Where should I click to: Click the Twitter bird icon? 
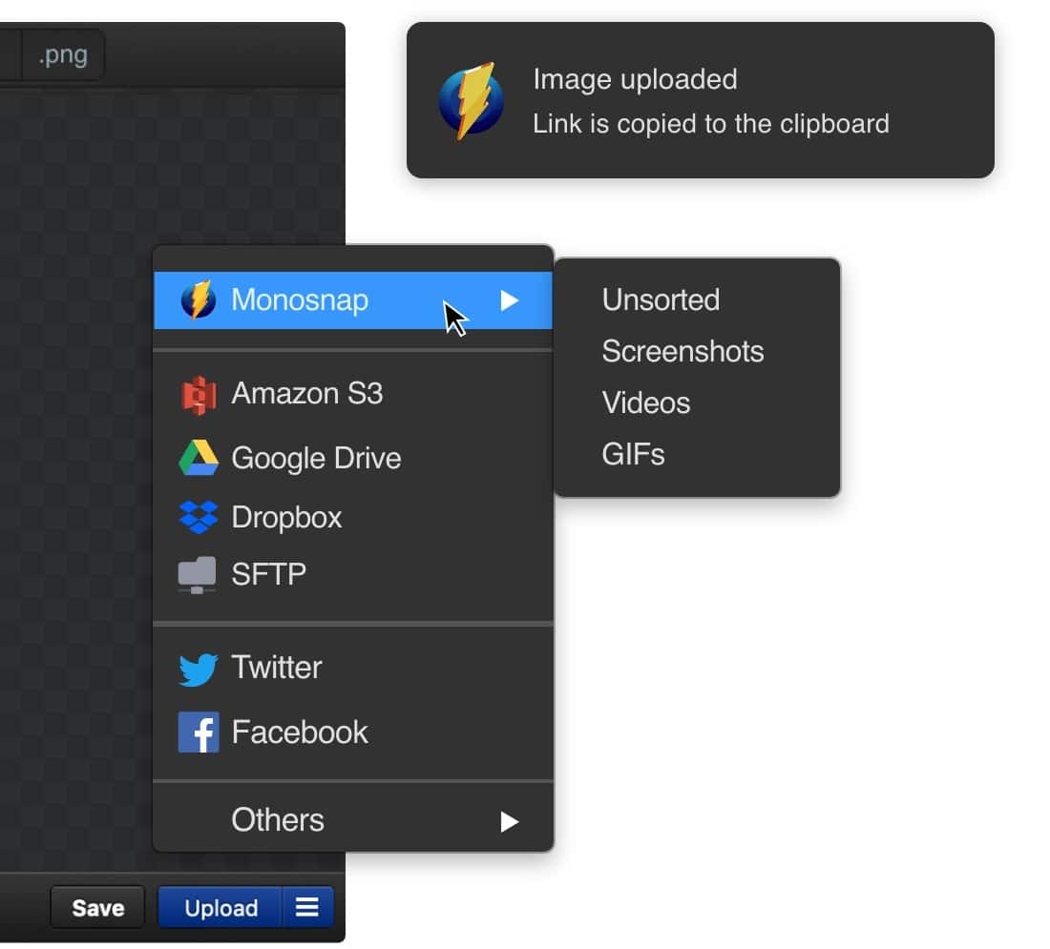tap(199, 669)
